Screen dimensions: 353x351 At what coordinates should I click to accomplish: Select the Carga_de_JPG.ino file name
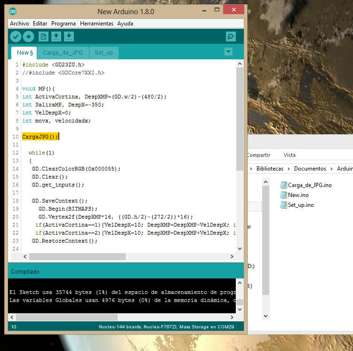click(x=310, y=185)
